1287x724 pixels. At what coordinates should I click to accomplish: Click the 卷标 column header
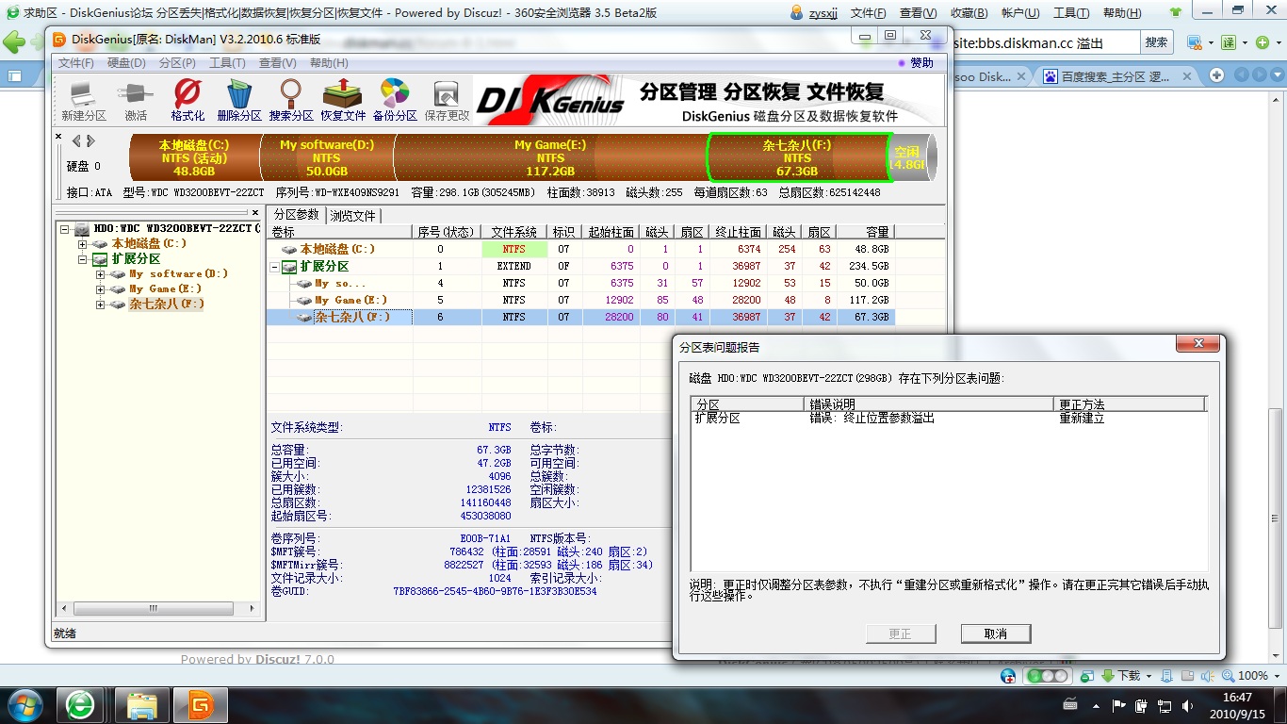tap(340, 232)
